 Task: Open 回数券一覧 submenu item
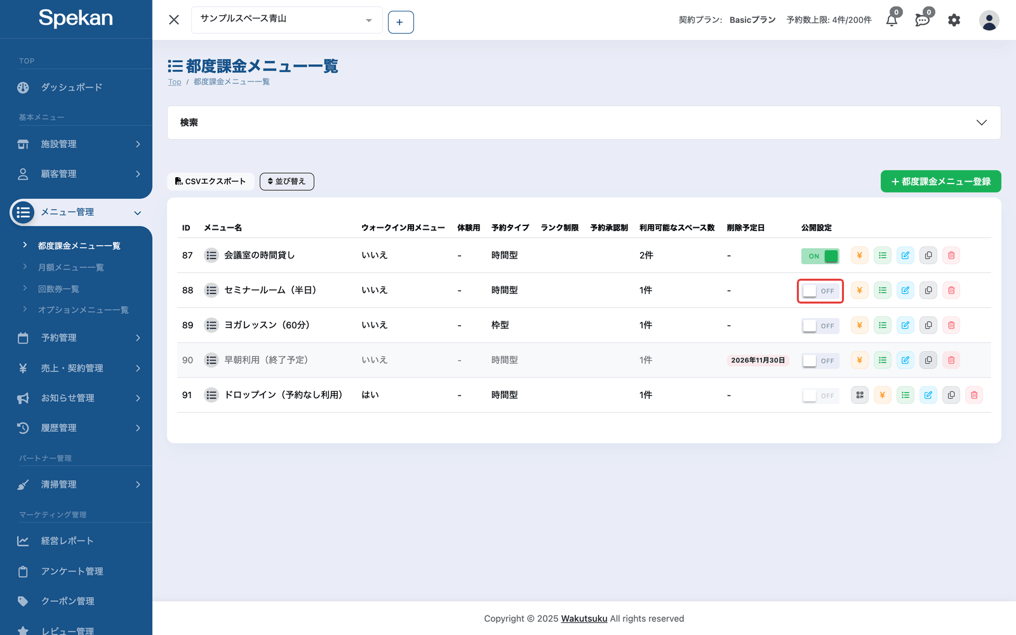click(58, 289)
